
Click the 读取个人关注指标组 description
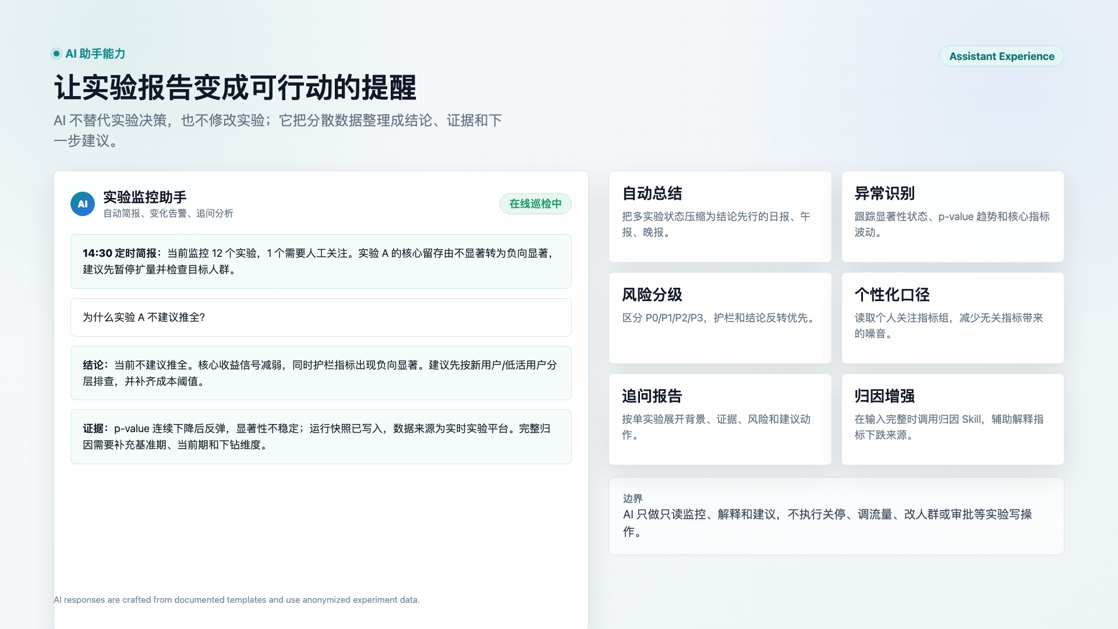949,326
